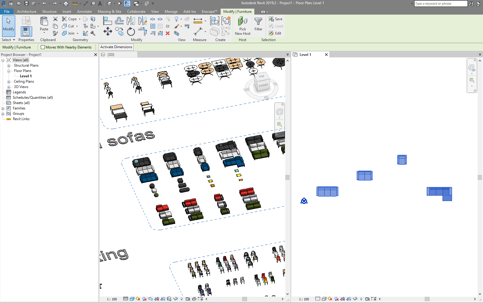Open the Collaborate ribbon tab
This screenshot has height=303, width=483.
click(x=136, y=12)
